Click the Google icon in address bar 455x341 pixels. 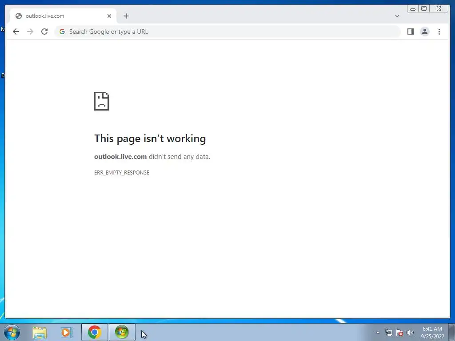[62, 32]
